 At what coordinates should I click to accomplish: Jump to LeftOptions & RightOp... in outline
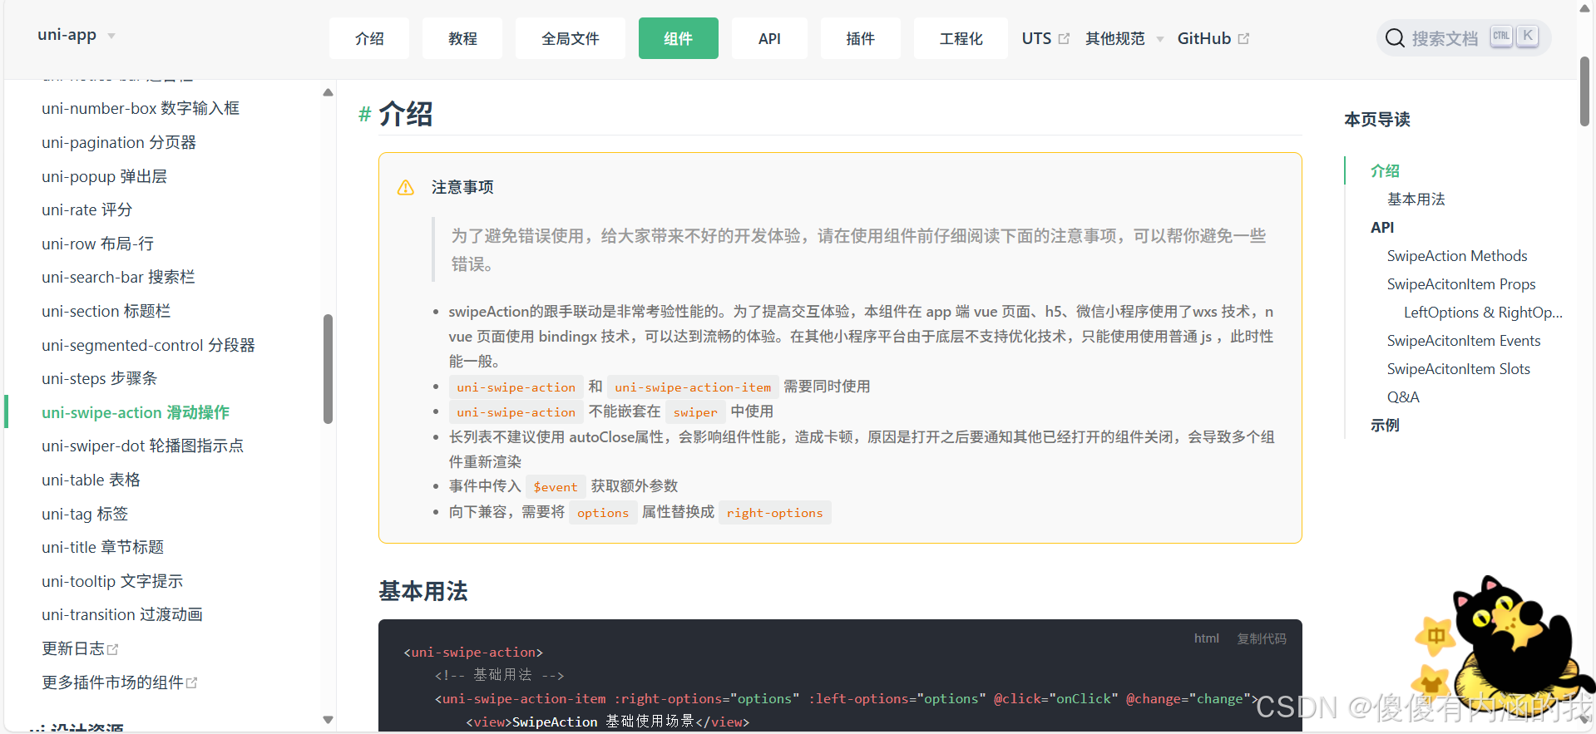[x=1483, y=313]
